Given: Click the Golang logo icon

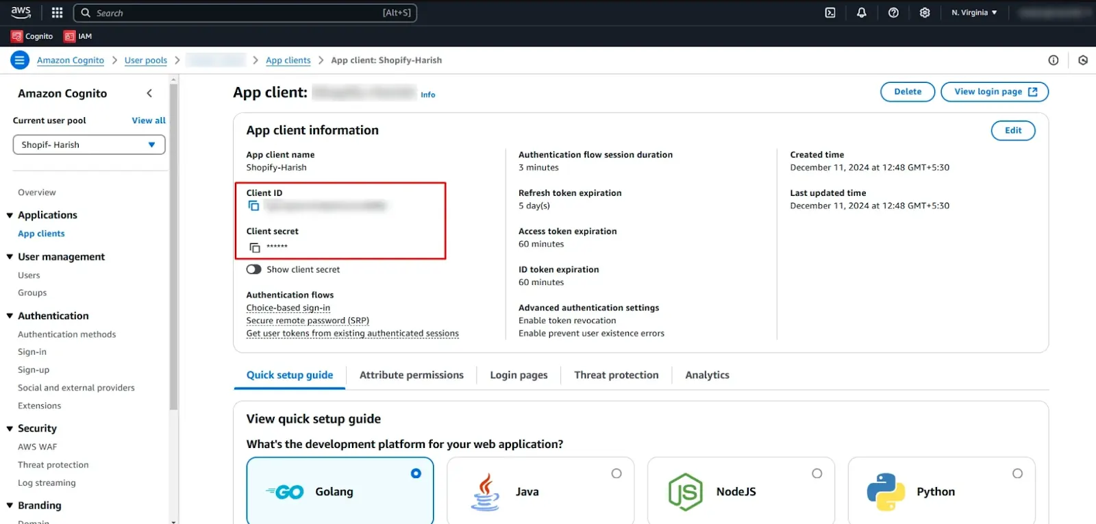Looking at the screenshot, I should pos(285,492).
